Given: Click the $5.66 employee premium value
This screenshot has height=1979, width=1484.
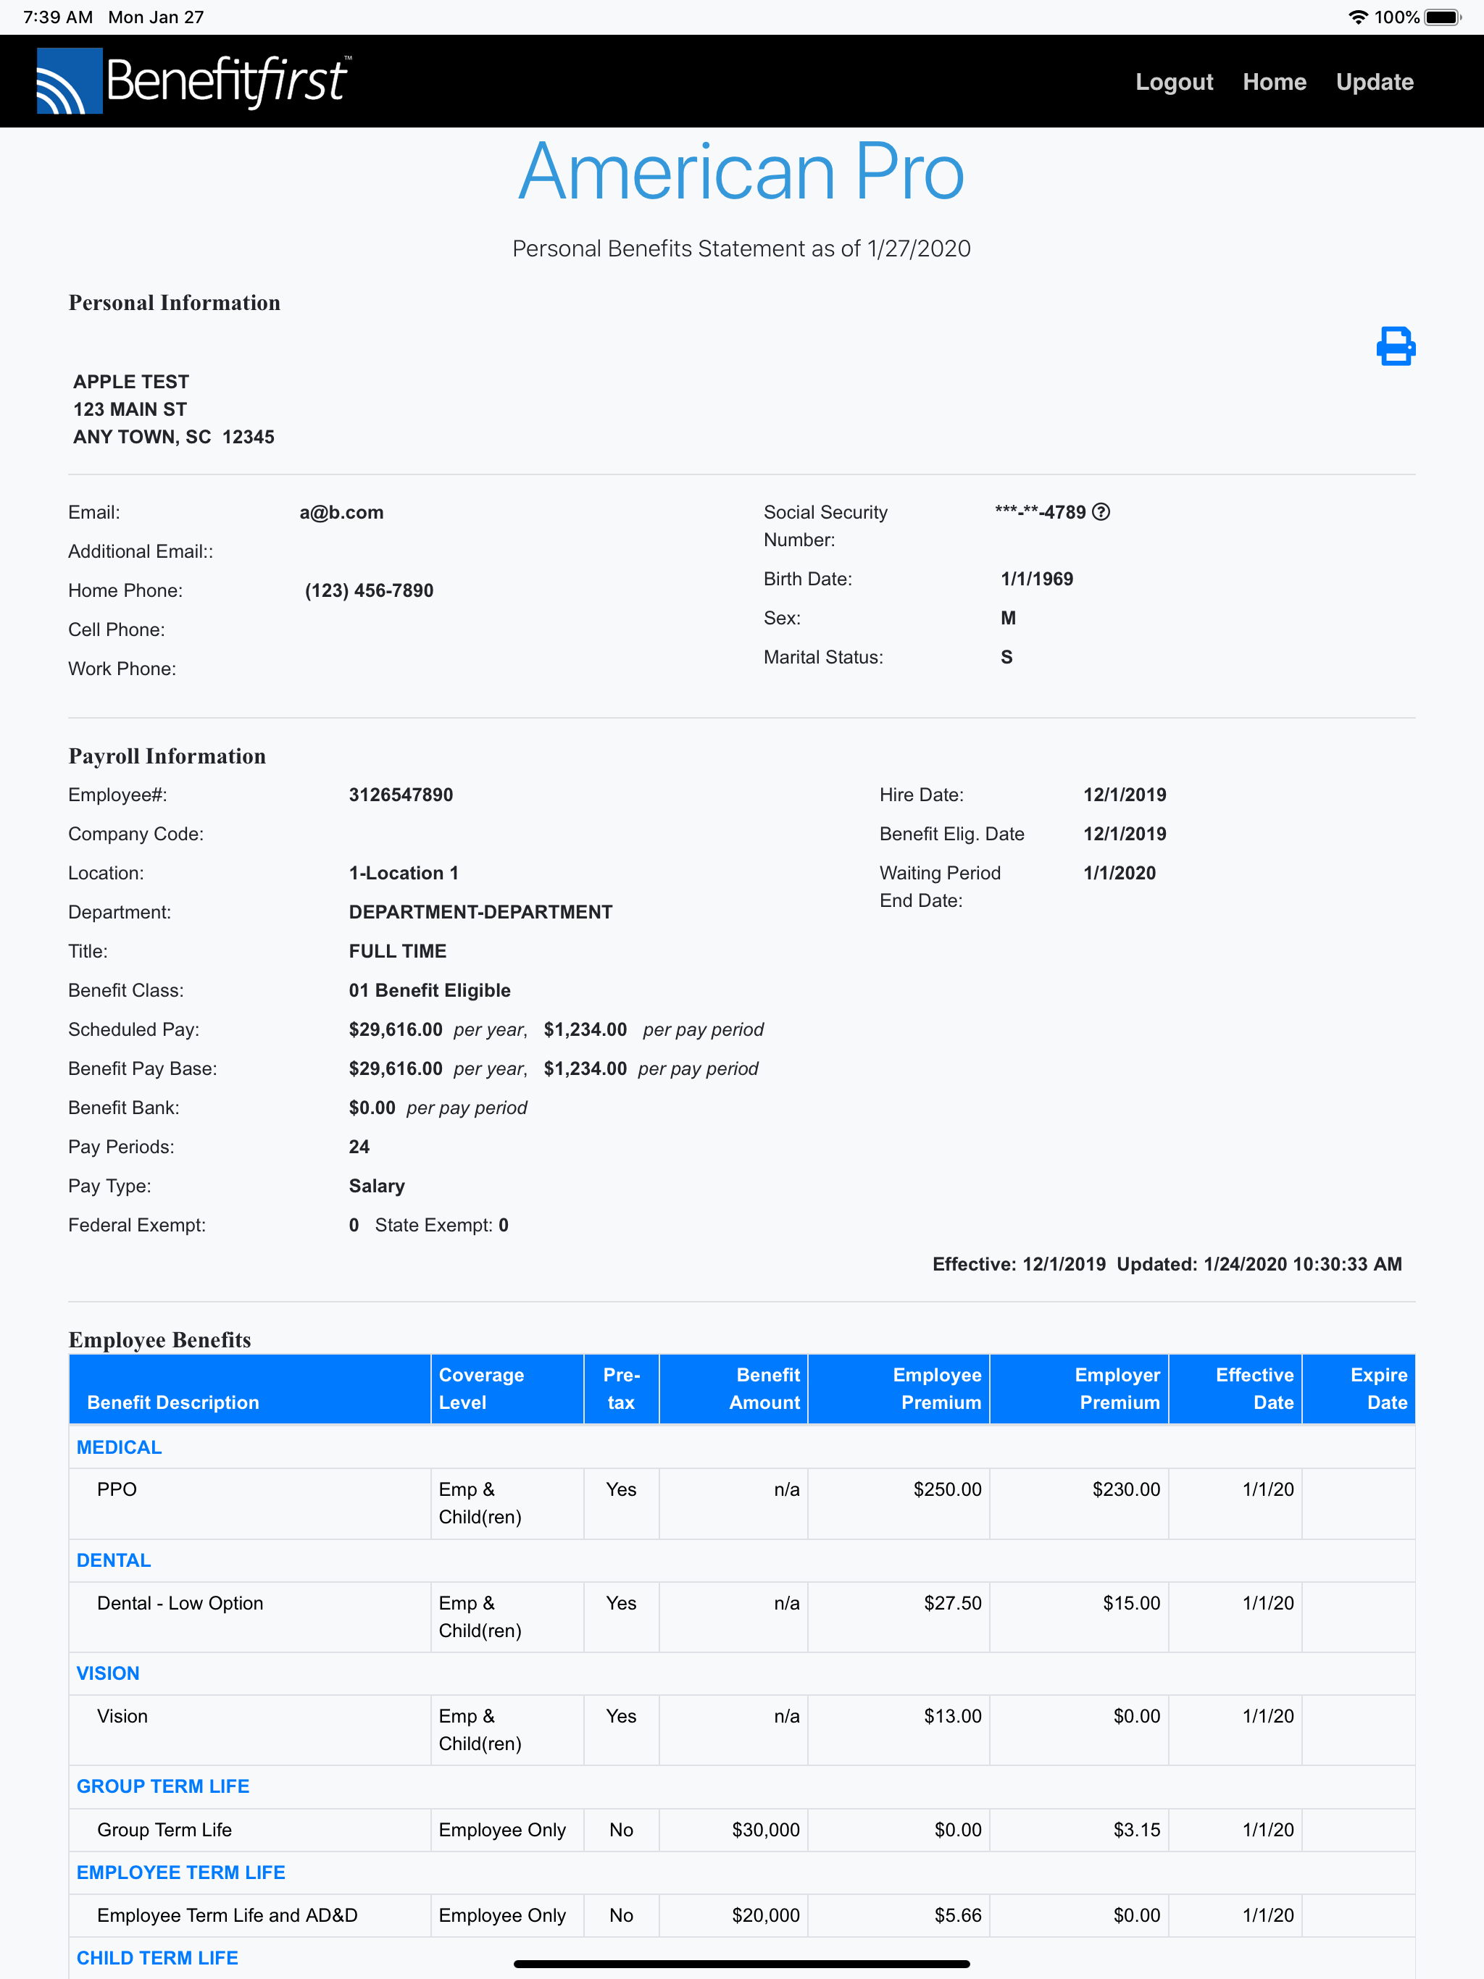Looking at the screenshot, I should pos(958,1915).
